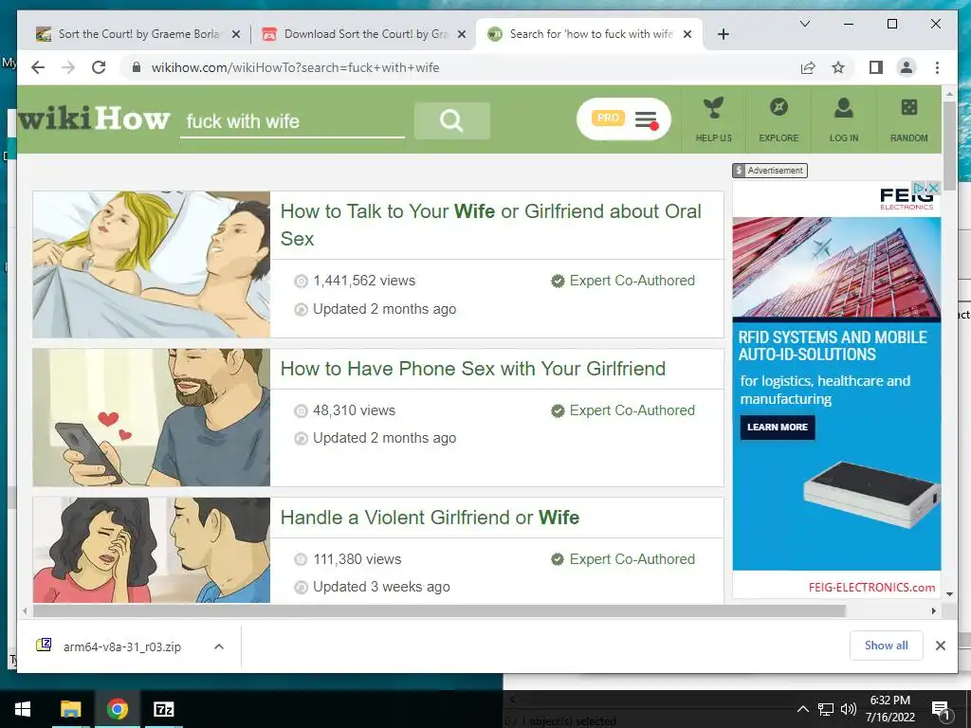
Task: Click the Log In icon
Action: pyautogui.click(x=843, y=120)
